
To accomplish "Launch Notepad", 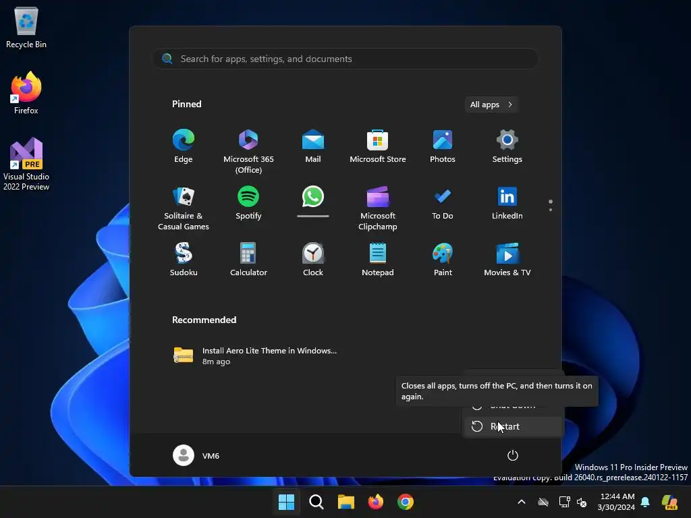I will 378,260.
